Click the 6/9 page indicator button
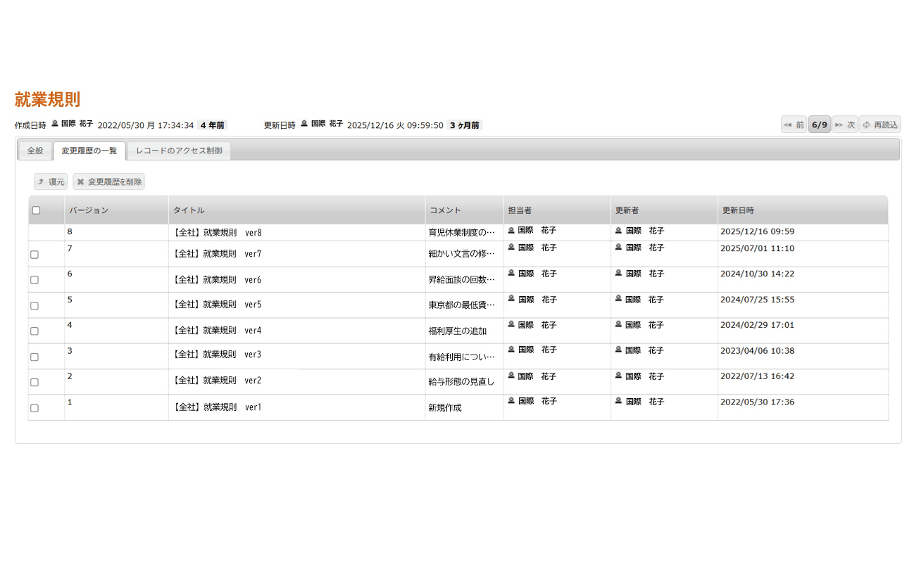 click(819, 124)
